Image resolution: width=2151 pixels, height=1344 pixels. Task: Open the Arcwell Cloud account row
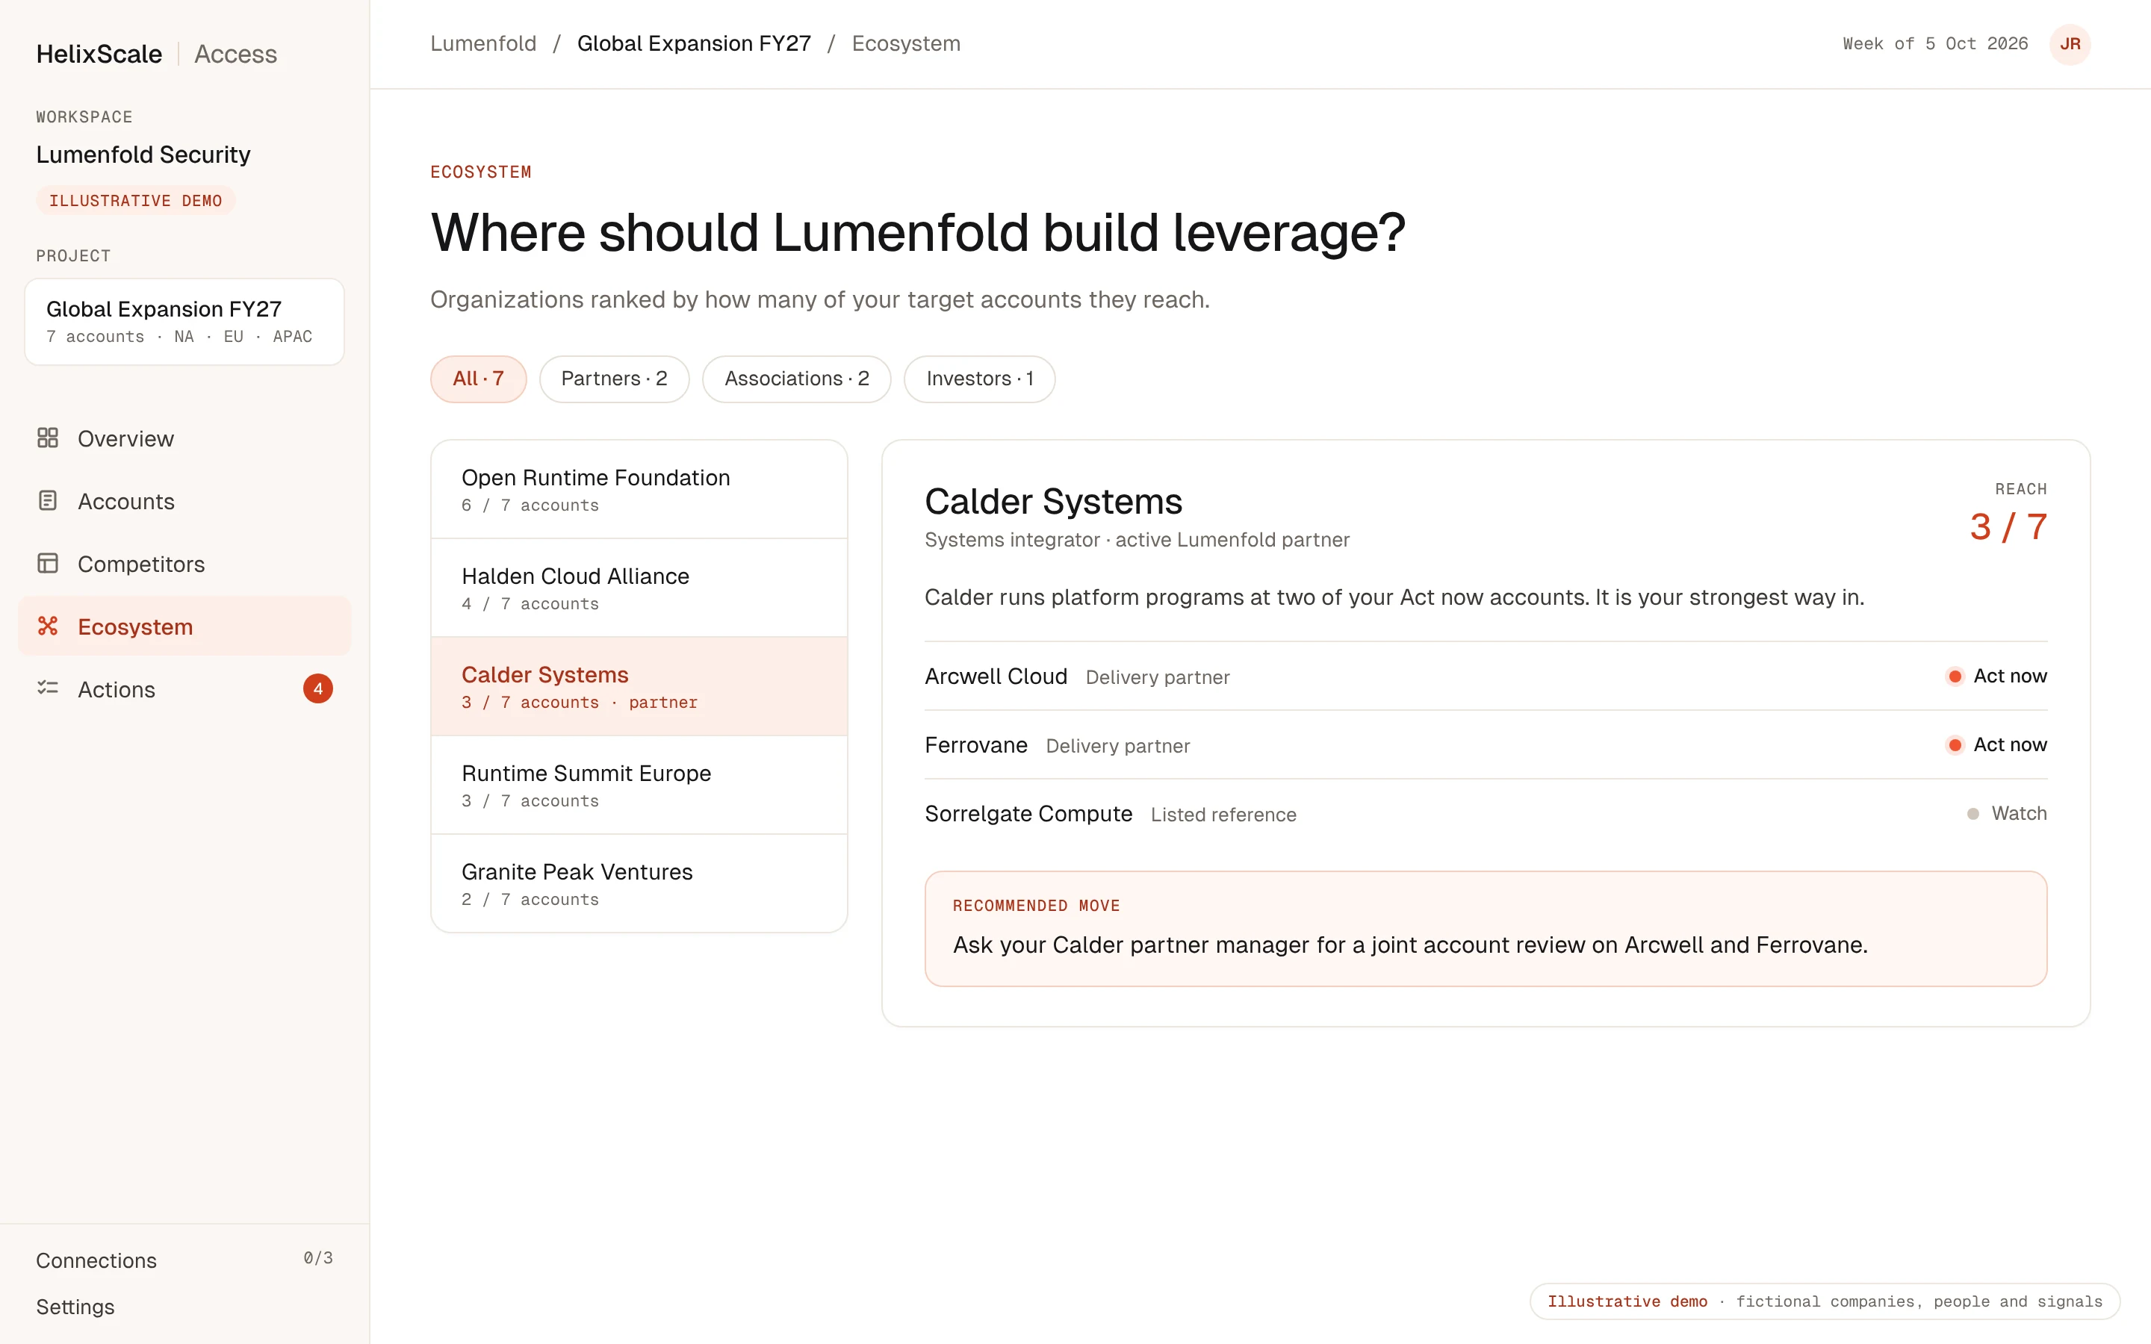(1486, 676)
